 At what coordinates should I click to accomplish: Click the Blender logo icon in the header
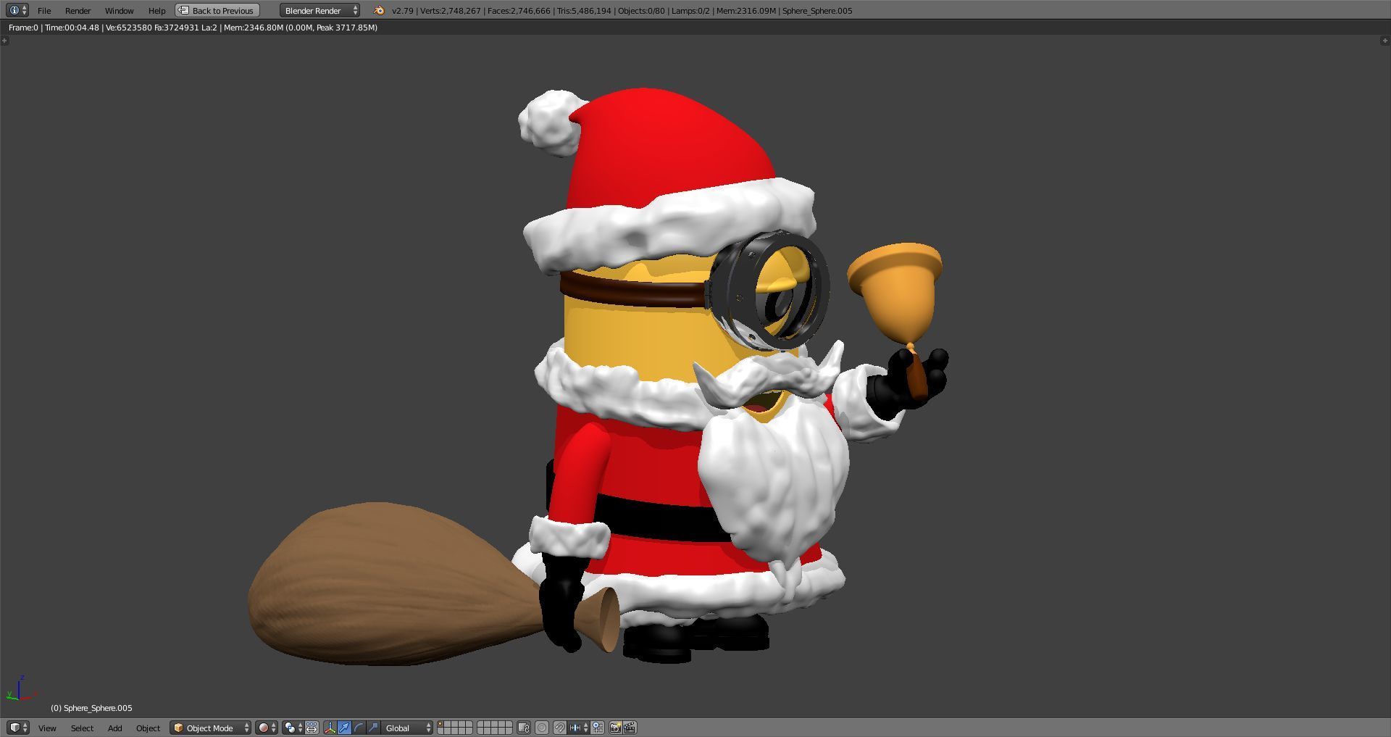[379, 10]
